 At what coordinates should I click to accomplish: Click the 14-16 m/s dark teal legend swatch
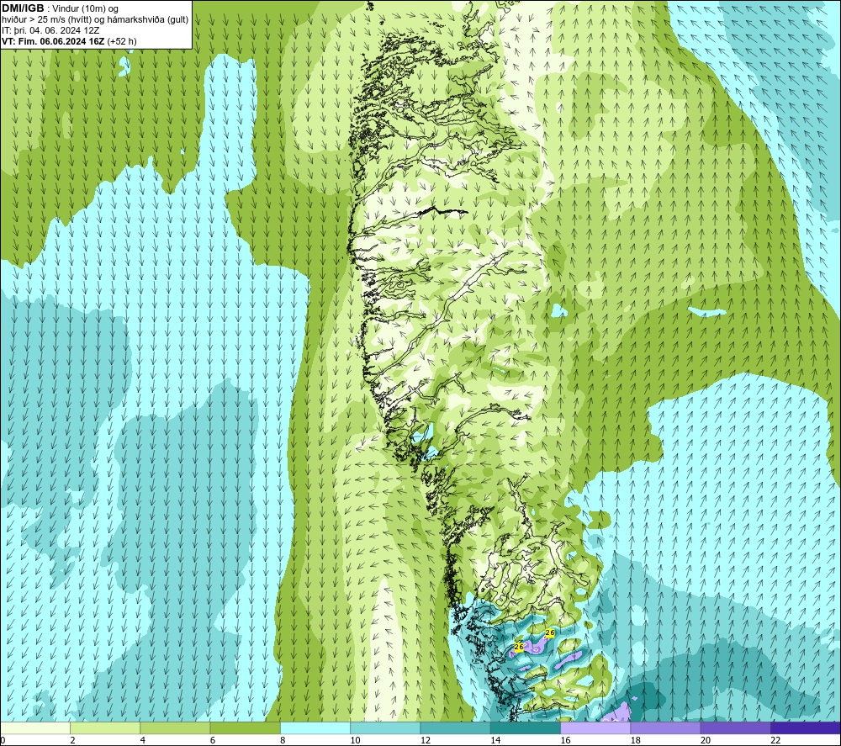click(x=526, y=727)
